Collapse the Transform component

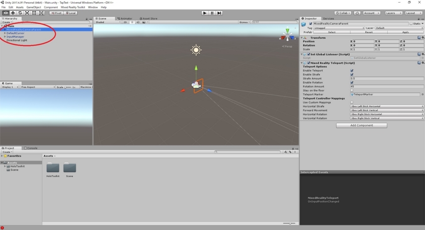pos(302,38)
